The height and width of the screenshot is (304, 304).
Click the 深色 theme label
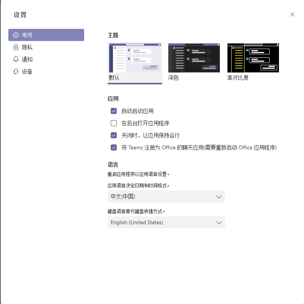[173, 78]
